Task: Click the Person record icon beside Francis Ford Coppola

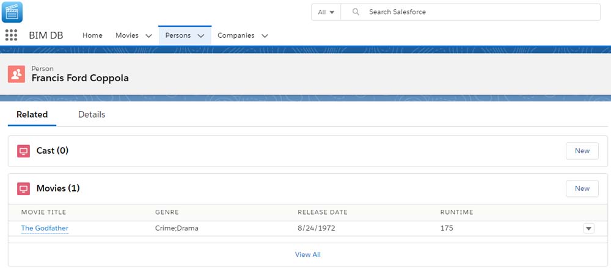Action: pos(16,74)
